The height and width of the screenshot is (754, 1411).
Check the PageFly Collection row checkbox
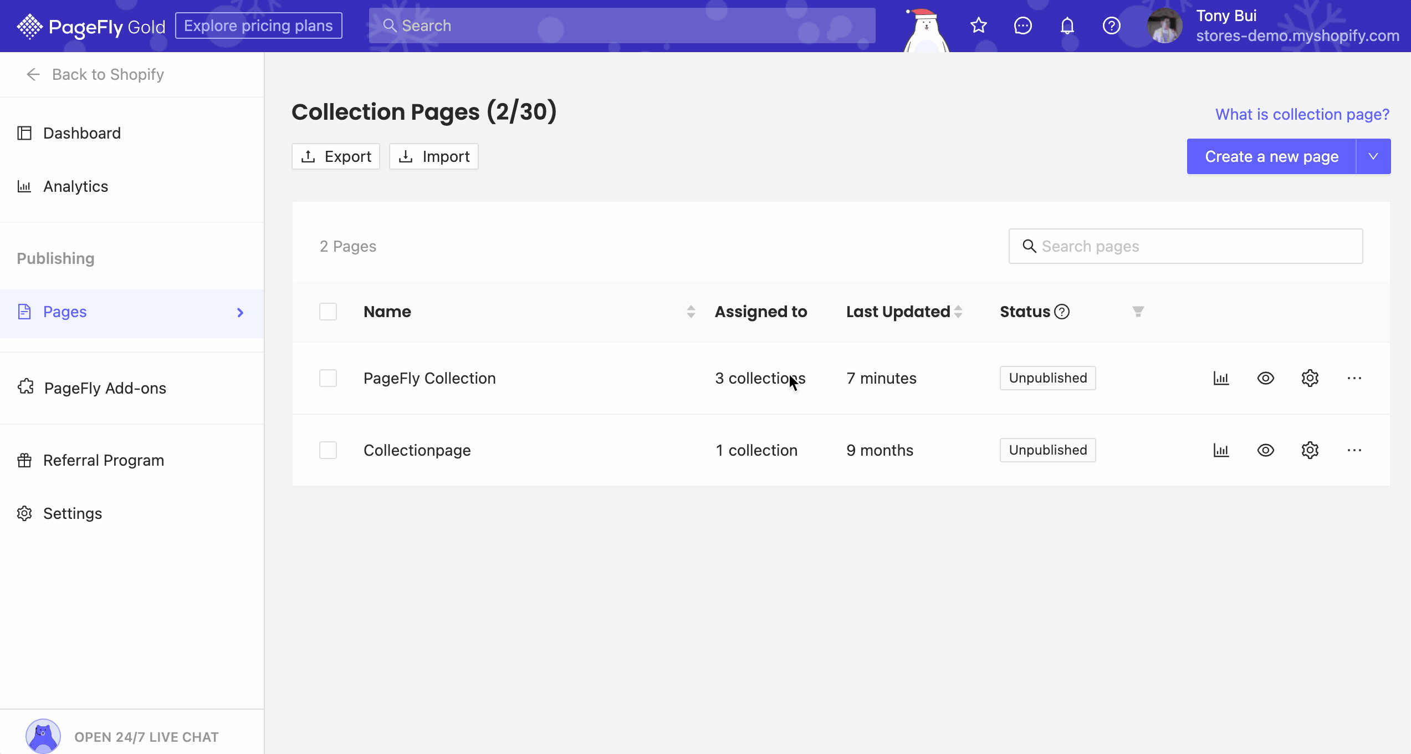(x=328, y=378)
